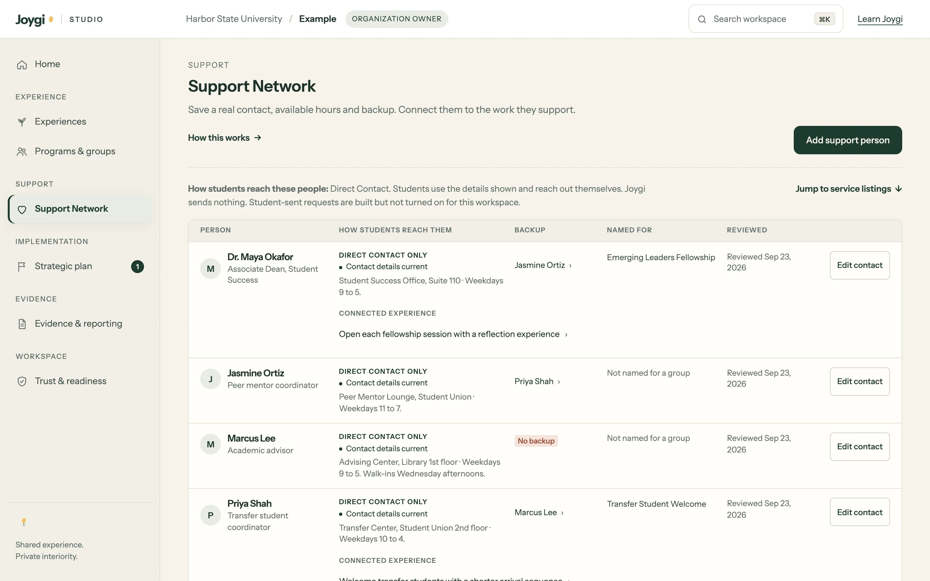
Task: Click the search magnifier icon
Action: click(x=702, y=19)
